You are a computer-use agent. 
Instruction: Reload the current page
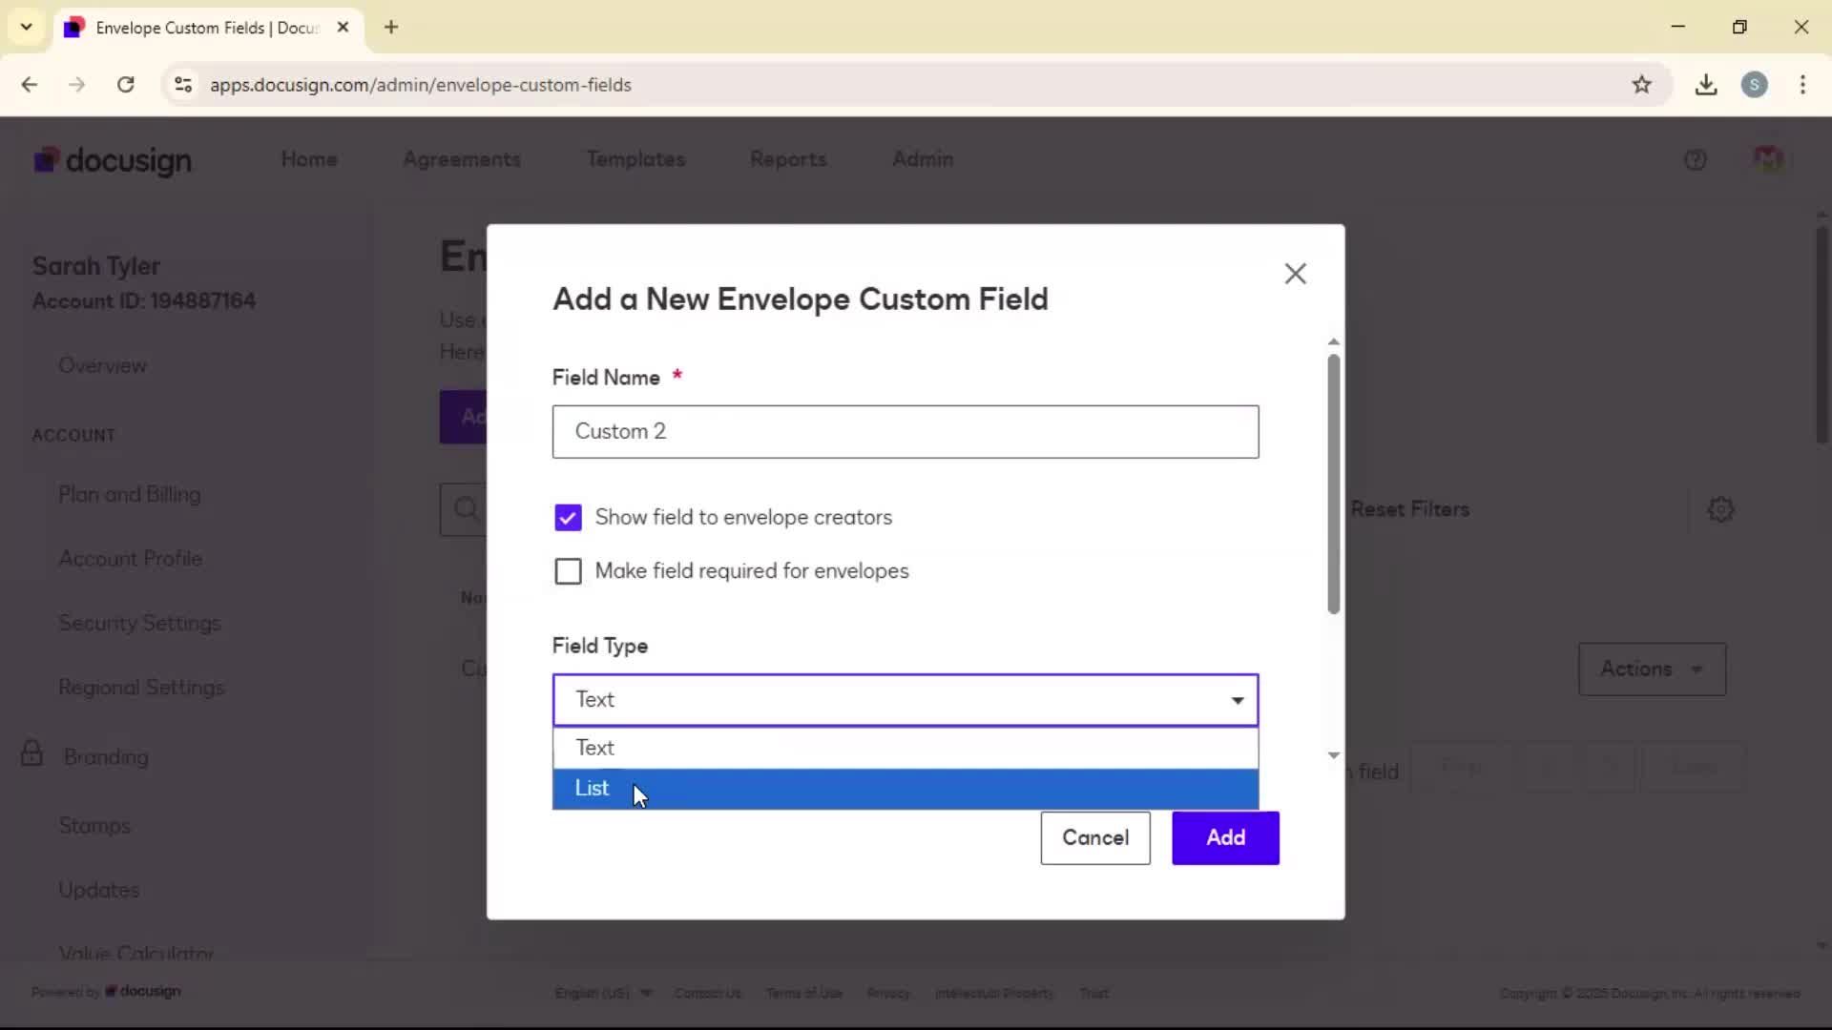pyautogui.click(x=125, y=85)
